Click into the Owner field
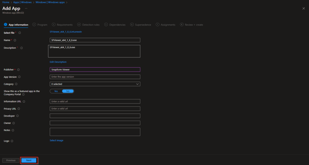This screenshot has width=309, height=165. coord(95,123)
